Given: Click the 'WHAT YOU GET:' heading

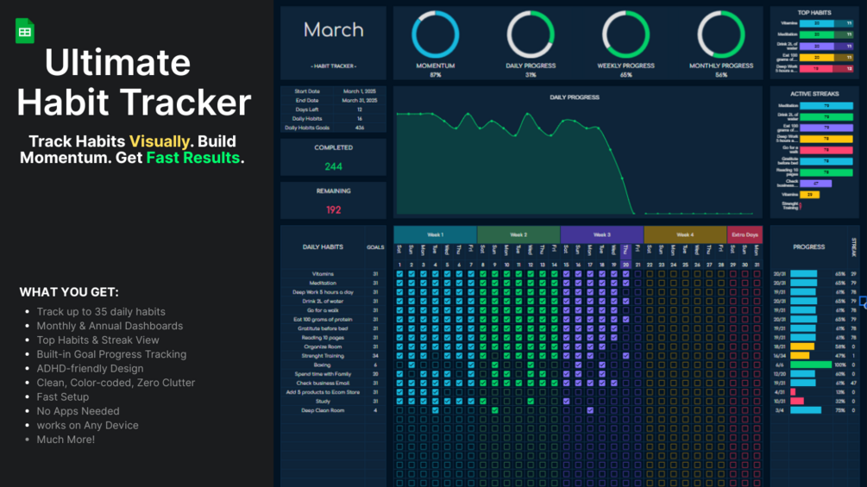Looking at the screenshot, I should pyautogui.click(x=69, y=292).
